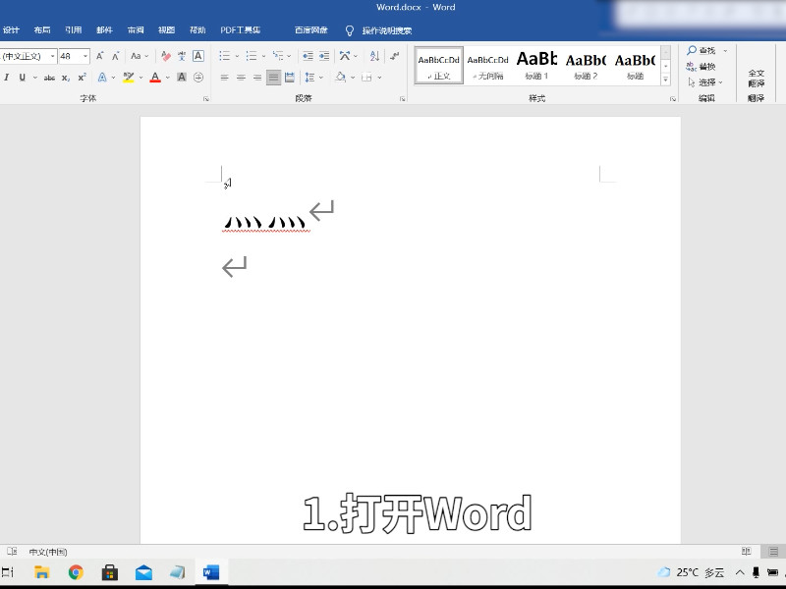Align paragraph text to the right

coord(257,78)
